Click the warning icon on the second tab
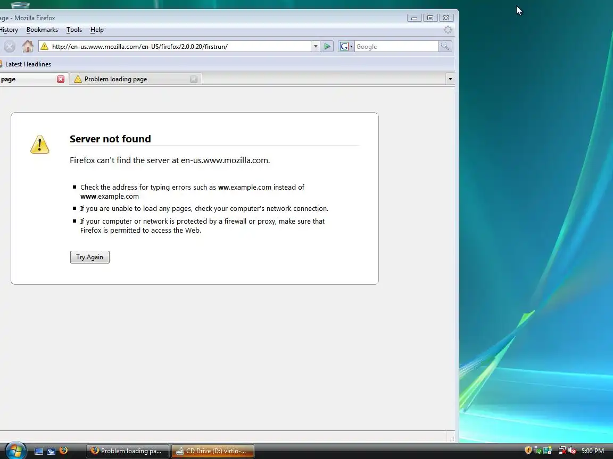The image size is (613, 459). 78,79
